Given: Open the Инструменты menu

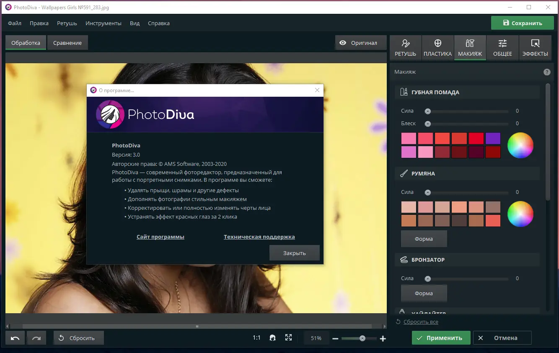Looking at the screenshot, I should click(x=104, y=23).
